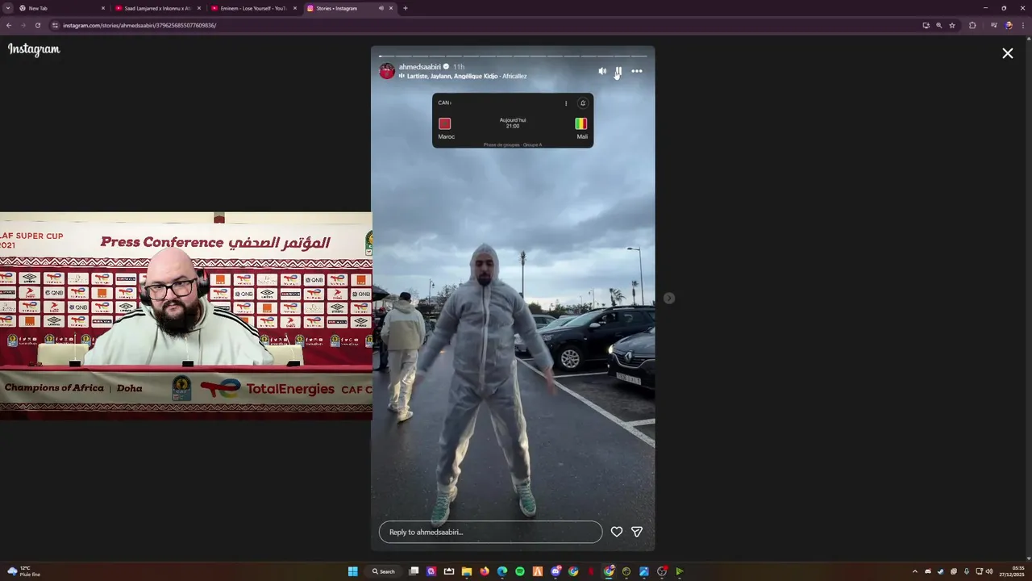
Task: Go to the next story arrow
Action: [x=669, y=299]
